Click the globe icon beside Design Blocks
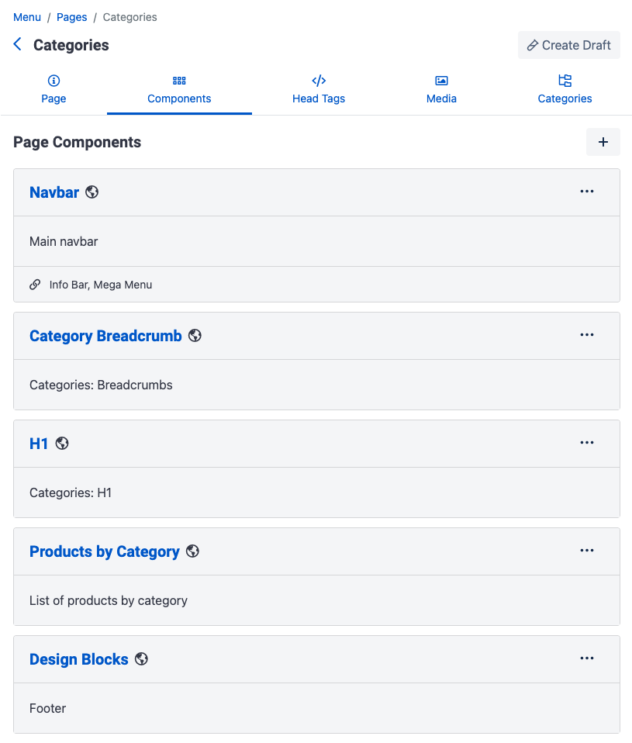This screenshot has height=743, width=632. [x=141, y=659]
